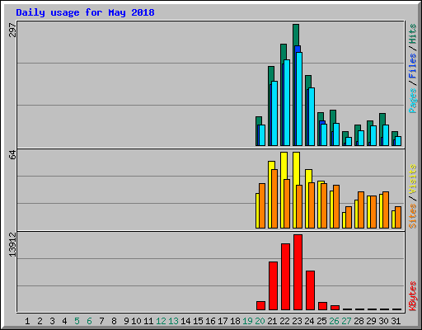The height and width of the screenshot is (330, 422).
Task: Select the small red KBytes bar for day 20
Action: 260,306
